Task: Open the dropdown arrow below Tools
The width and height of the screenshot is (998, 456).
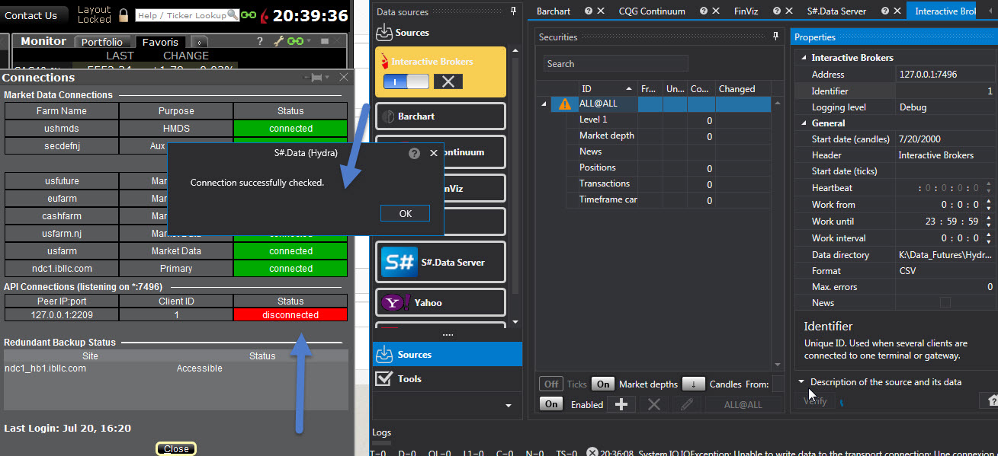Action: point(509,406)
